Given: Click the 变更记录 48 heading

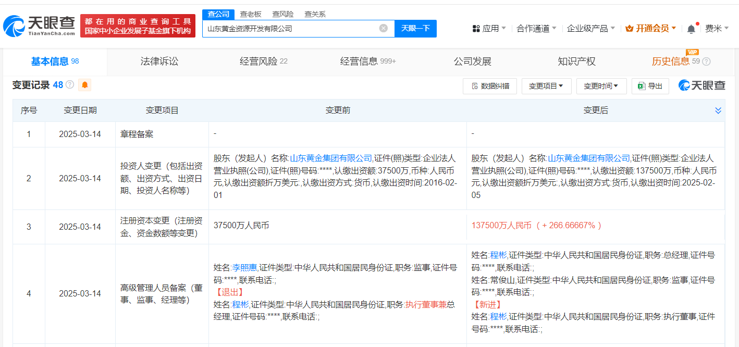Looking at the screenshot, I should [38, 84].
